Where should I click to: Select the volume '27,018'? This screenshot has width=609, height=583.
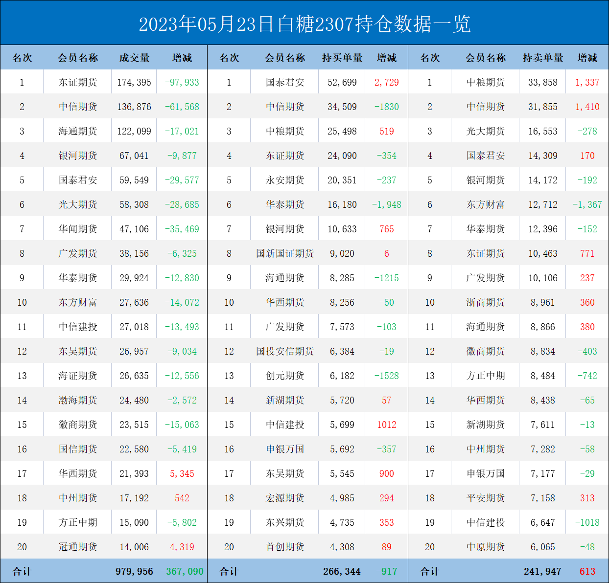134,327
